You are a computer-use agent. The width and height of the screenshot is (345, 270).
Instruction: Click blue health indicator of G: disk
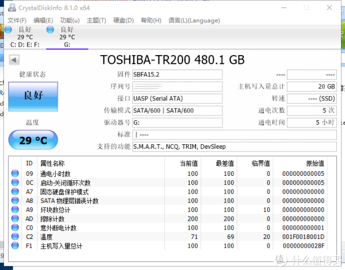tap(50, 29)
